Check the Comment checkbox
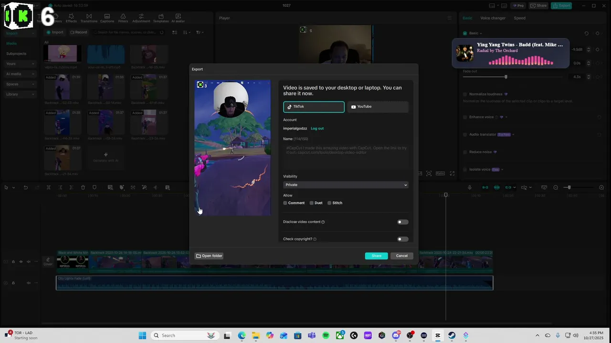 (x=285, y=203)
